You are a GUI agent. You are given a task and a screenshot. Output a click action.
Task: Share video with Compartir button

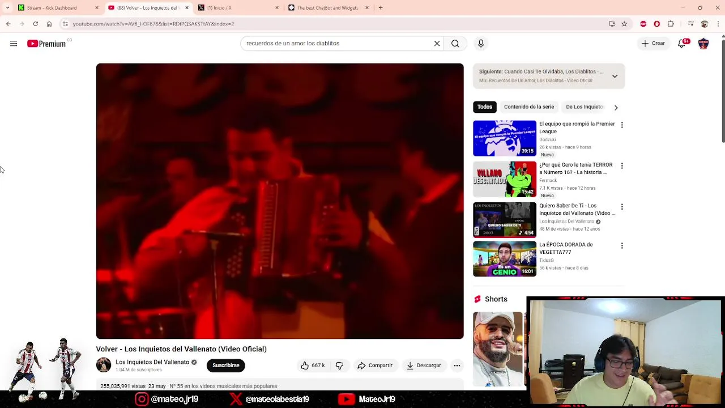pyautogui.click(x=375, y=365)
